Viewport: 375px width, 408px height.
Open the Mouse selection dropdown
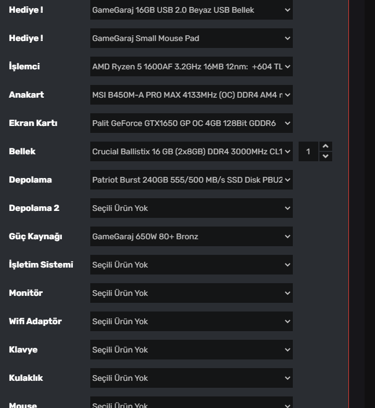coord(191,403)
